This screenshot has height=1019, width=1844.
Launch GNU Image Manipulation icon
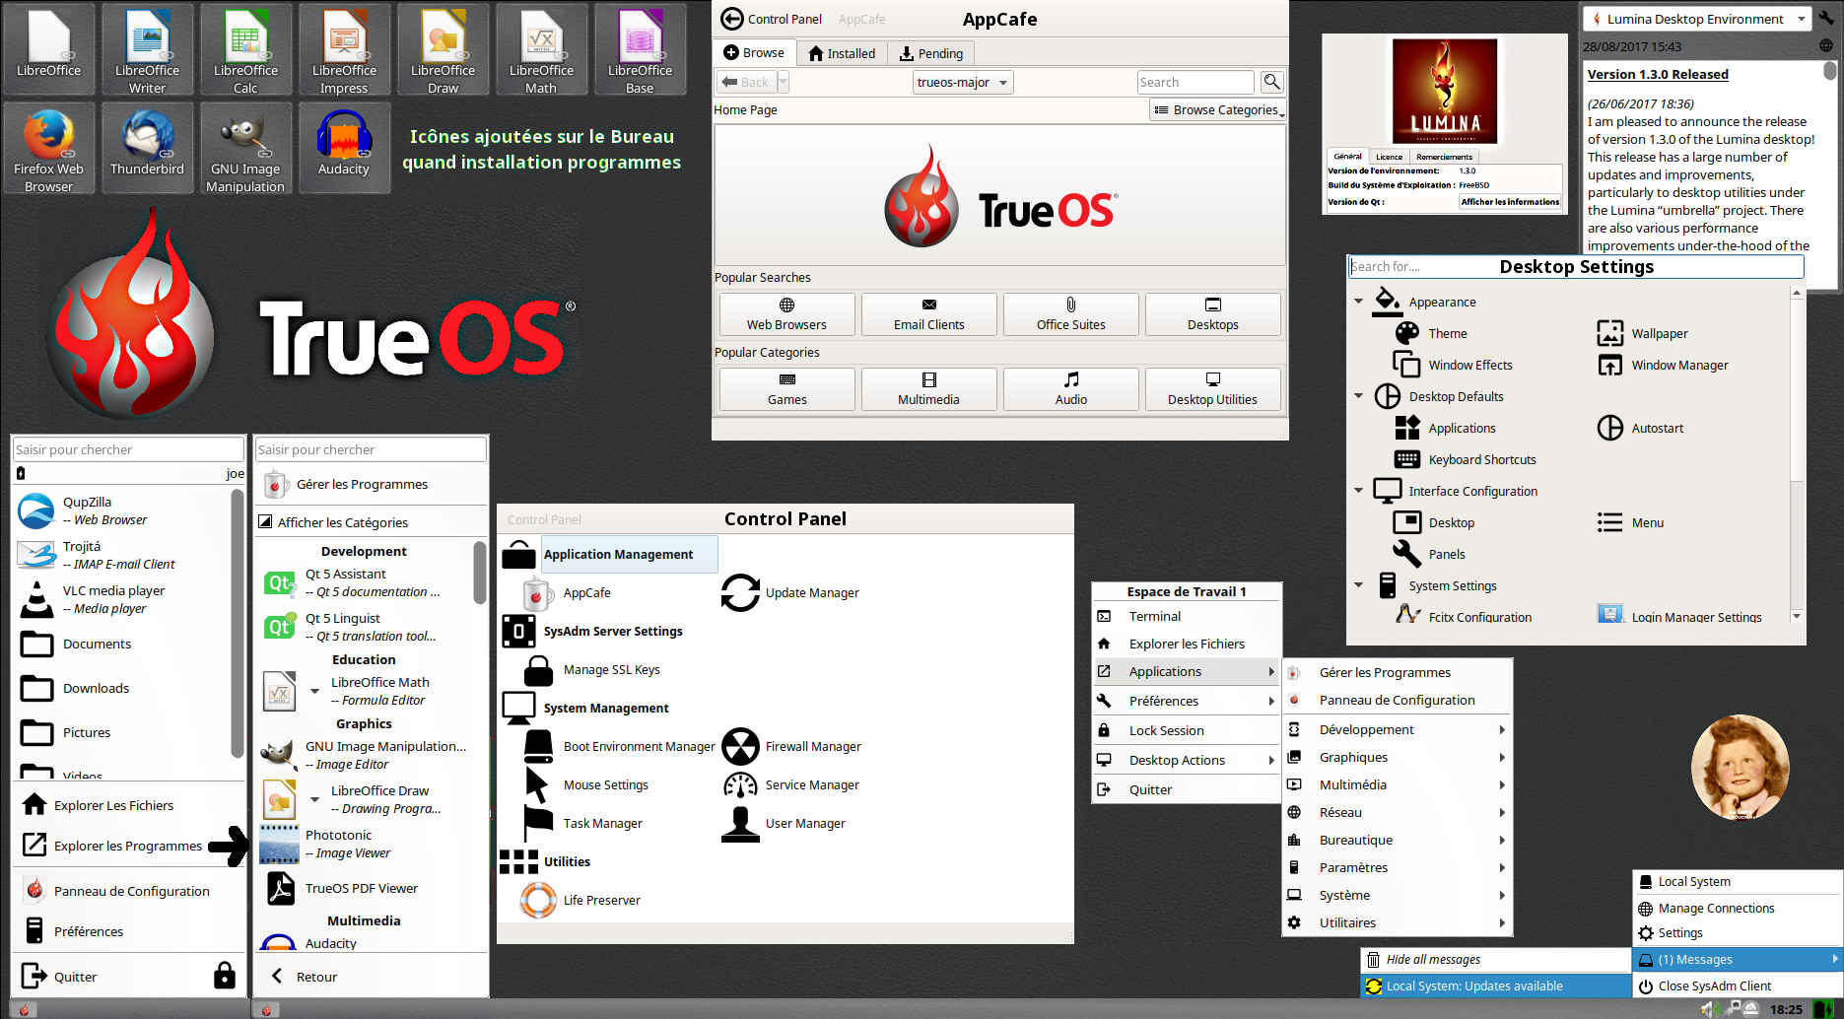tap(245, 148)
